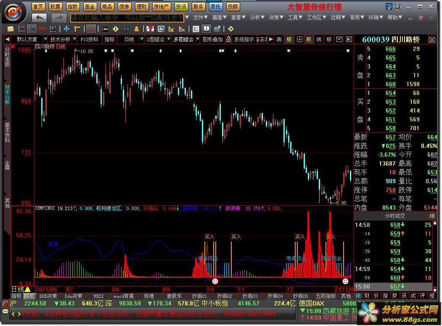Click the first smiley marker on indicator chart
442x326 pixels.
[215, 281]
